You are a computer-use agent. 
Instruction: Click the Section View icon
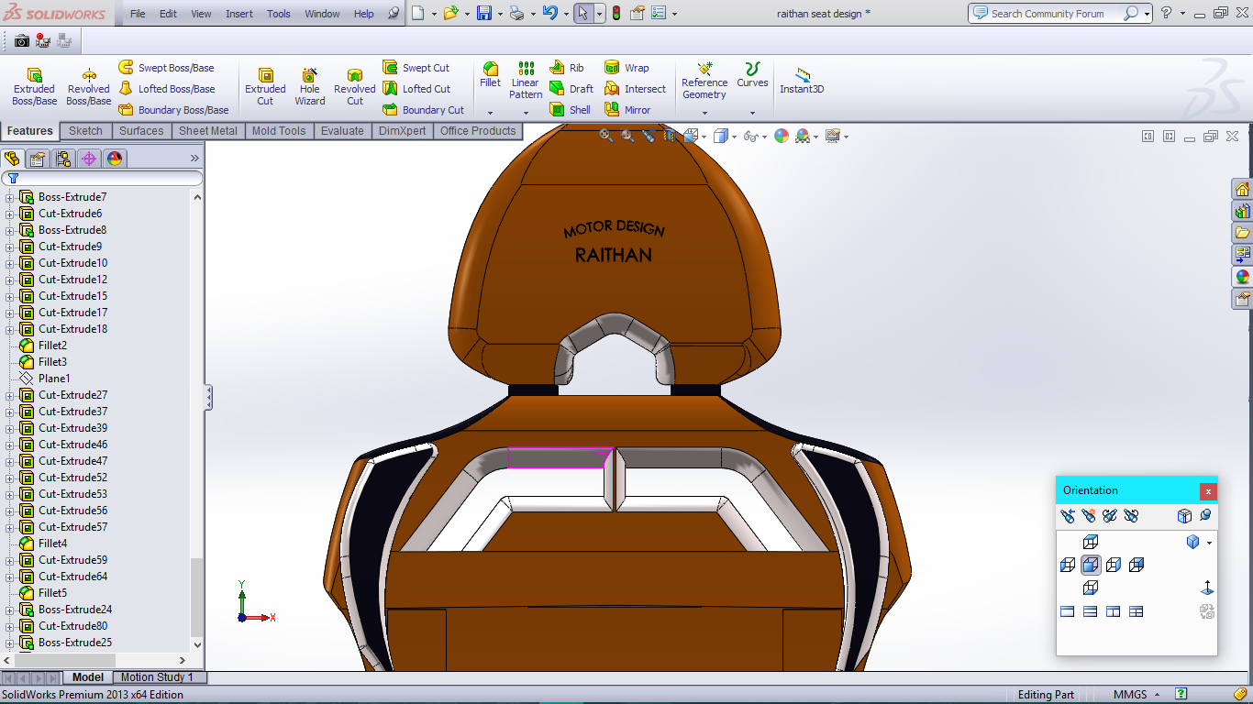click(x=670, y=136)
